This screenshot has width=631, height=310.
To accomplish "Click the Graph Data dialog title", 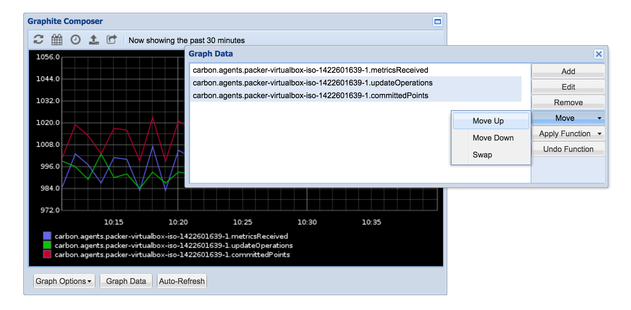I will [211, 54].
